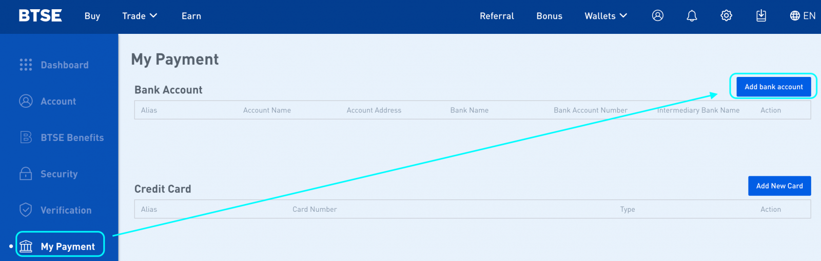The image size is (821, 261).
Task: Select Account in the sidebar
Action: click(58, 102)
